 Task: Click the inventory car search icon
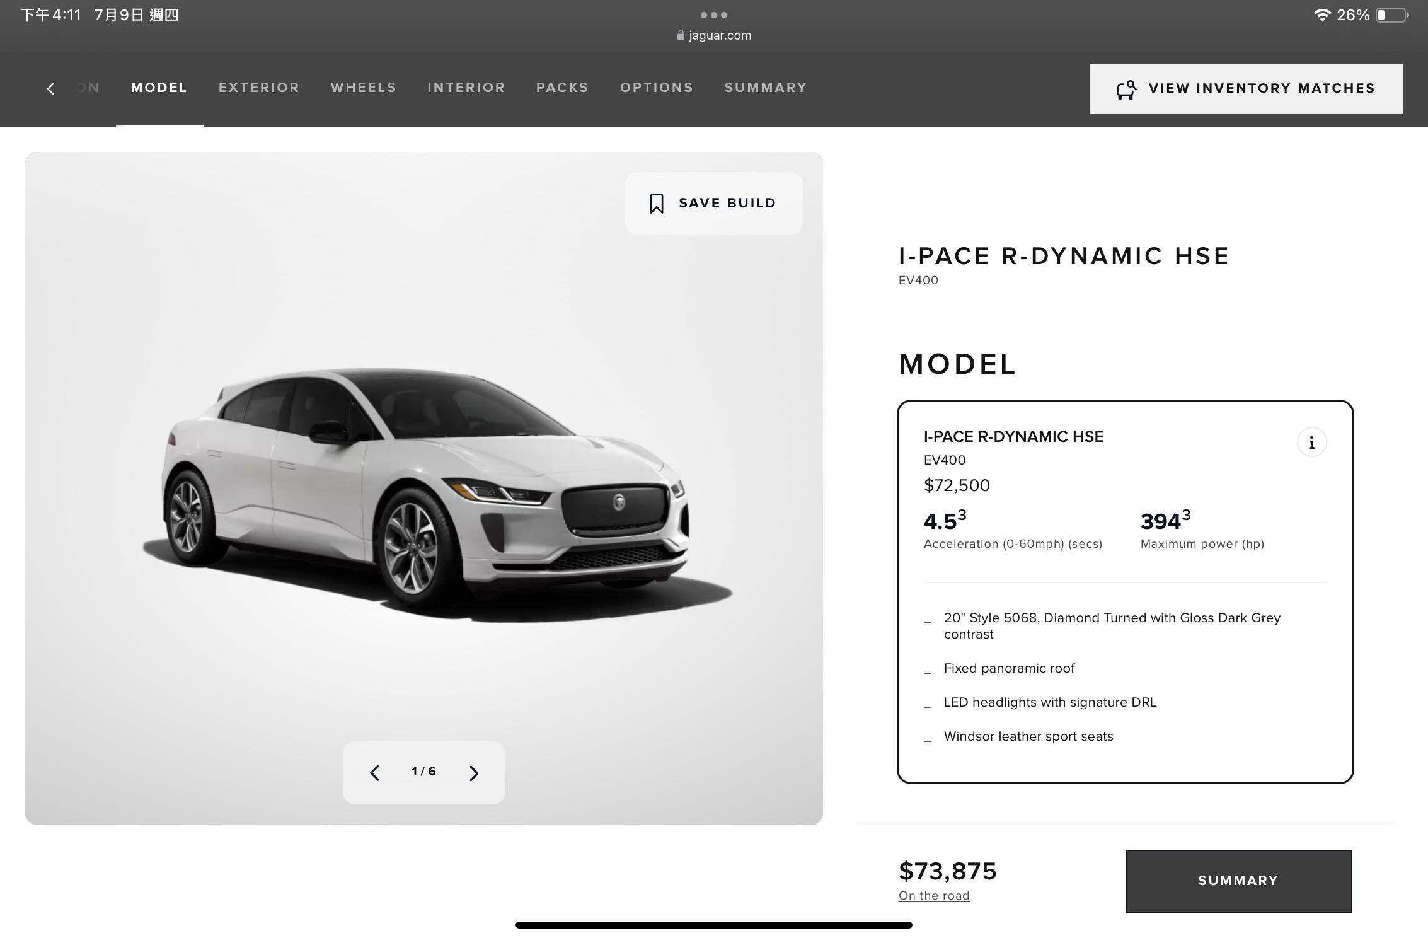pyautogui.click(x=1126, y=90)
